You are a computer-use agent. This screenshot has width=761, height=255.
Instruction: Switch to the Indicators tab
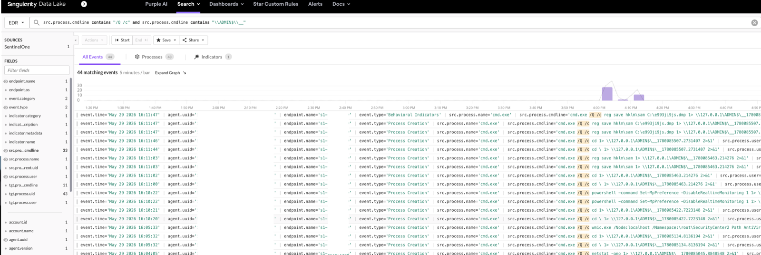213,57
